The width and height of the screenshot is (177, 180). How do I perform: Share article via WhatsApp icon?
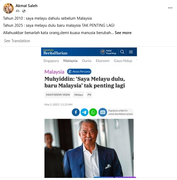click(x=93, y=112)
